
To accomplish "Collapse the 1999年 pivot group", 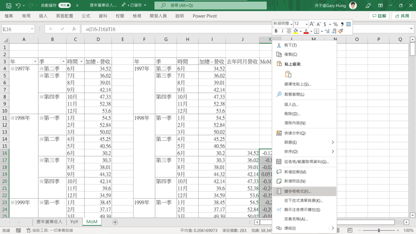I will 13,202.
